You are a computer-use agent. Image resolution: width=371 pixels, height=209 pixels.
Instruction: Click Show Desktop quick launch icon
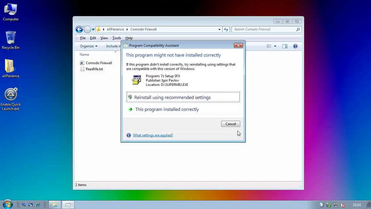pos(24,205)
